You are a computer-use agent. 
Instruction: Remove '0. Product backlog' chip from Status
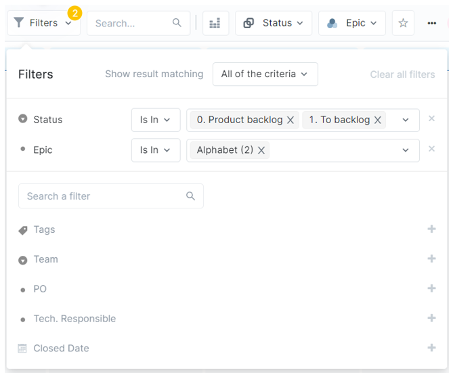[290, 120]
